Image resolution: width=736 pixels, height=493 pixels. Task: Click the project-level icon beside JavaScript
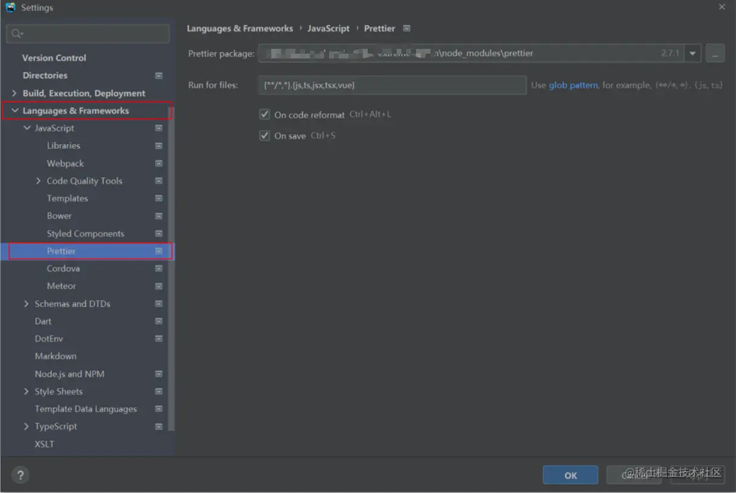159,128
